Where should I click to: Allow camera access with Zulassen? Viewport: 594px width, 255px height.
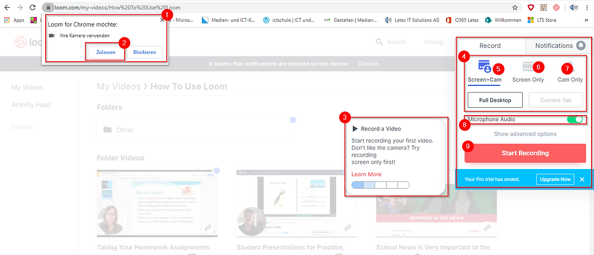105,52
